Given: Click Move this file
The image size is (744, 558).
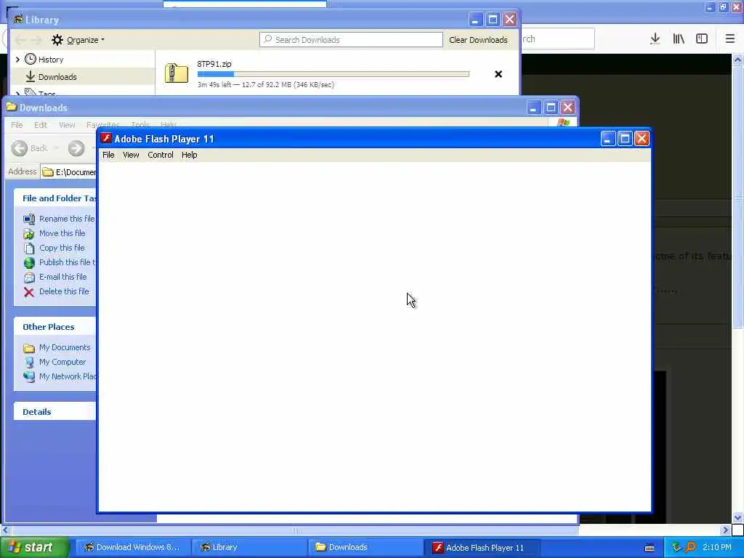Looking at the screenshot, I should (x=62, y=233).
